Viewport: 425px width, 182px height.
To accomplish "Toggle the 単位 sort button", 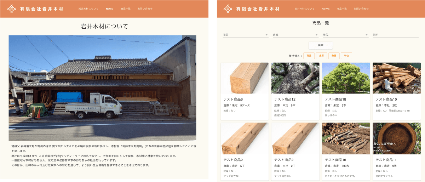I will [x=346, y=56].
